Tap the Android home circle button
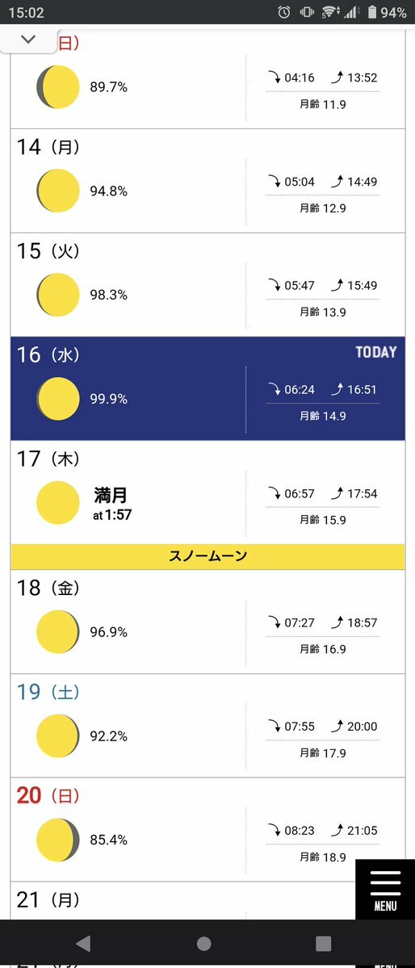Viewport: 415px width, 968px height. (203, 943)
